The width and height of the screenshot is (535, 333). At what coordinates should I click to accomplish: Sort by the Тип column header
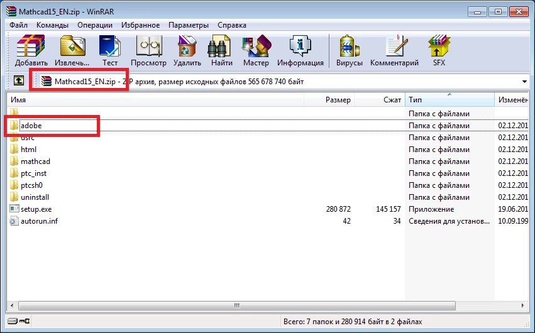pyautogui.click(x=450, y=99)
